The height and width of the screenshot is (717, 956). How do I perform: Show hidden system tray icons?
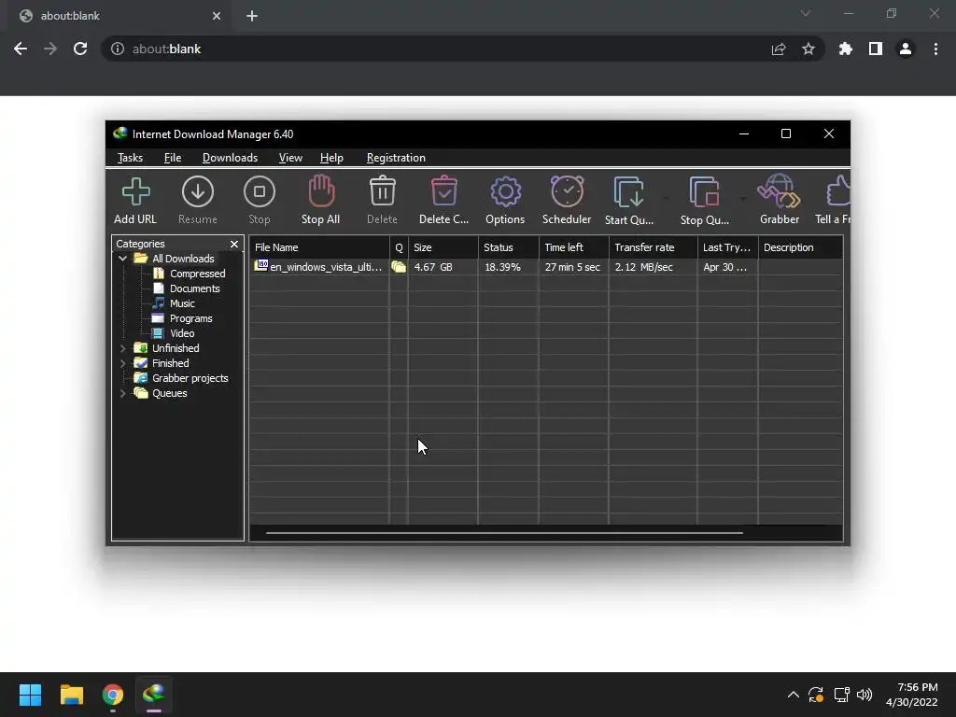click(794, 695)
